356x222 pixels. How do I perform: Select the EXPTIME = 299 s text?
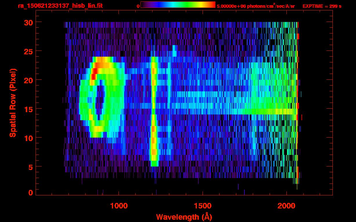click(x=322, y=6)
